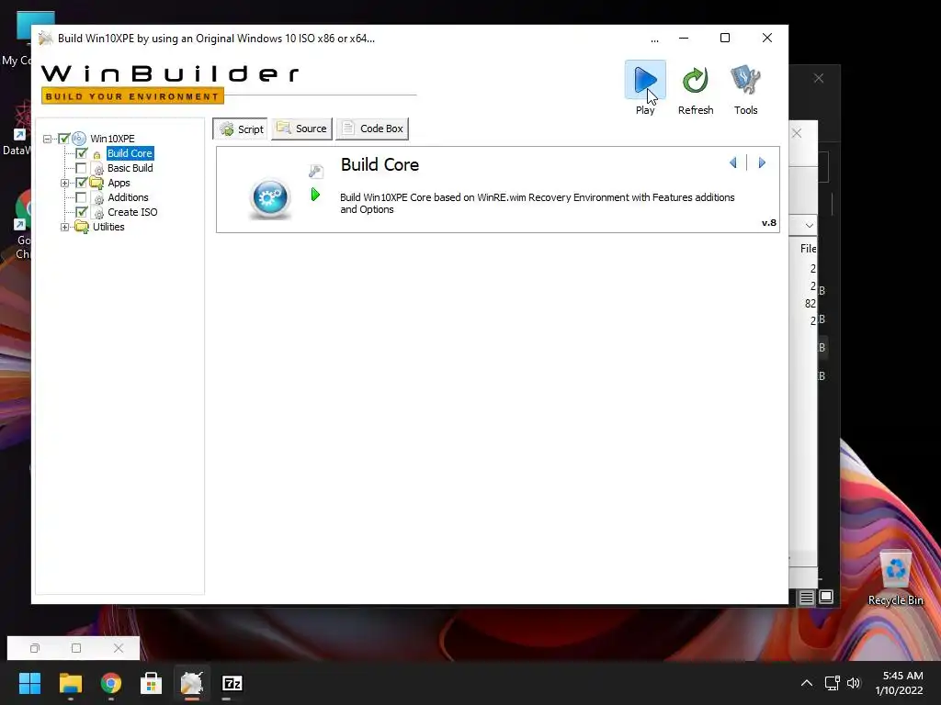
Task: Select Basic Build in the tree
Action: tap(130, 168)
